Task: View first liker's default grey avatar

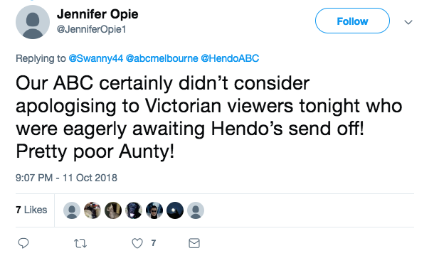Action: [x=72, y=210]
